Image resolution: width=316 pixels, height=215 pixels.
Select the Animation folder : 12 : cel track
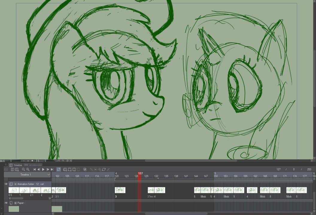(x=31, y=184)
